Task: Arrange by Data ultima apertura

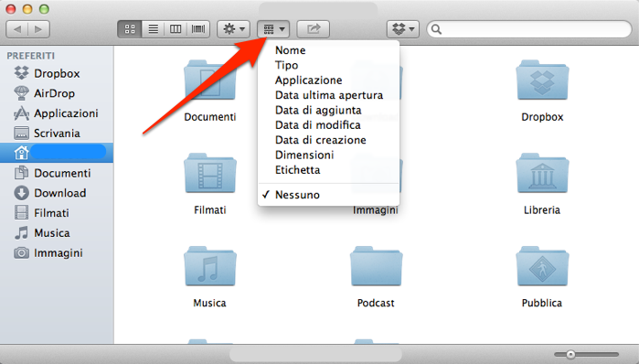Action: [328, 95]
